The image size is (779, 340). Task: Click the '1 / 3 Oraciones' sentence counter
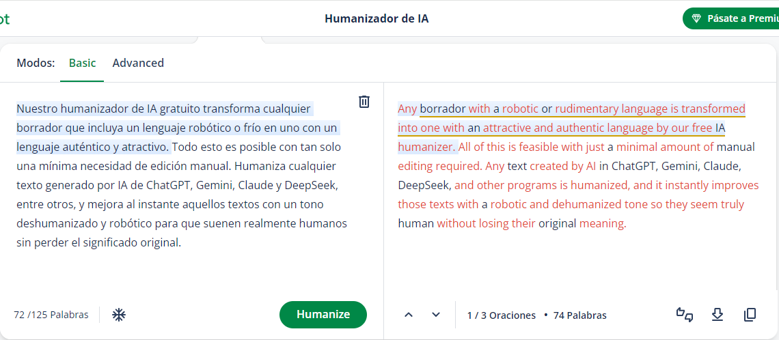tap(502, 315)
